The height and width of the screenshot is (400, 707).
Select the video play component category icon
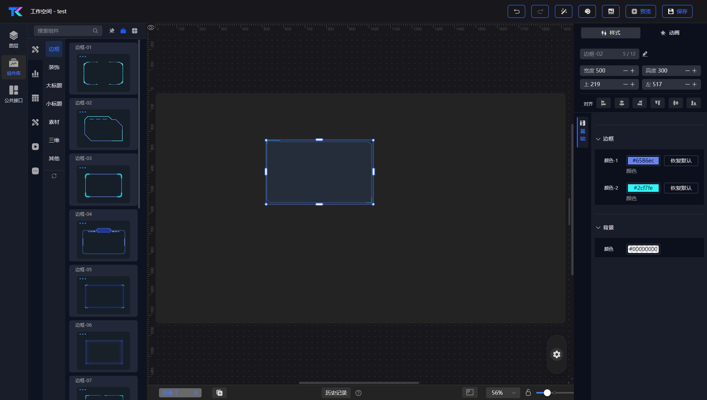pos(35,147)
